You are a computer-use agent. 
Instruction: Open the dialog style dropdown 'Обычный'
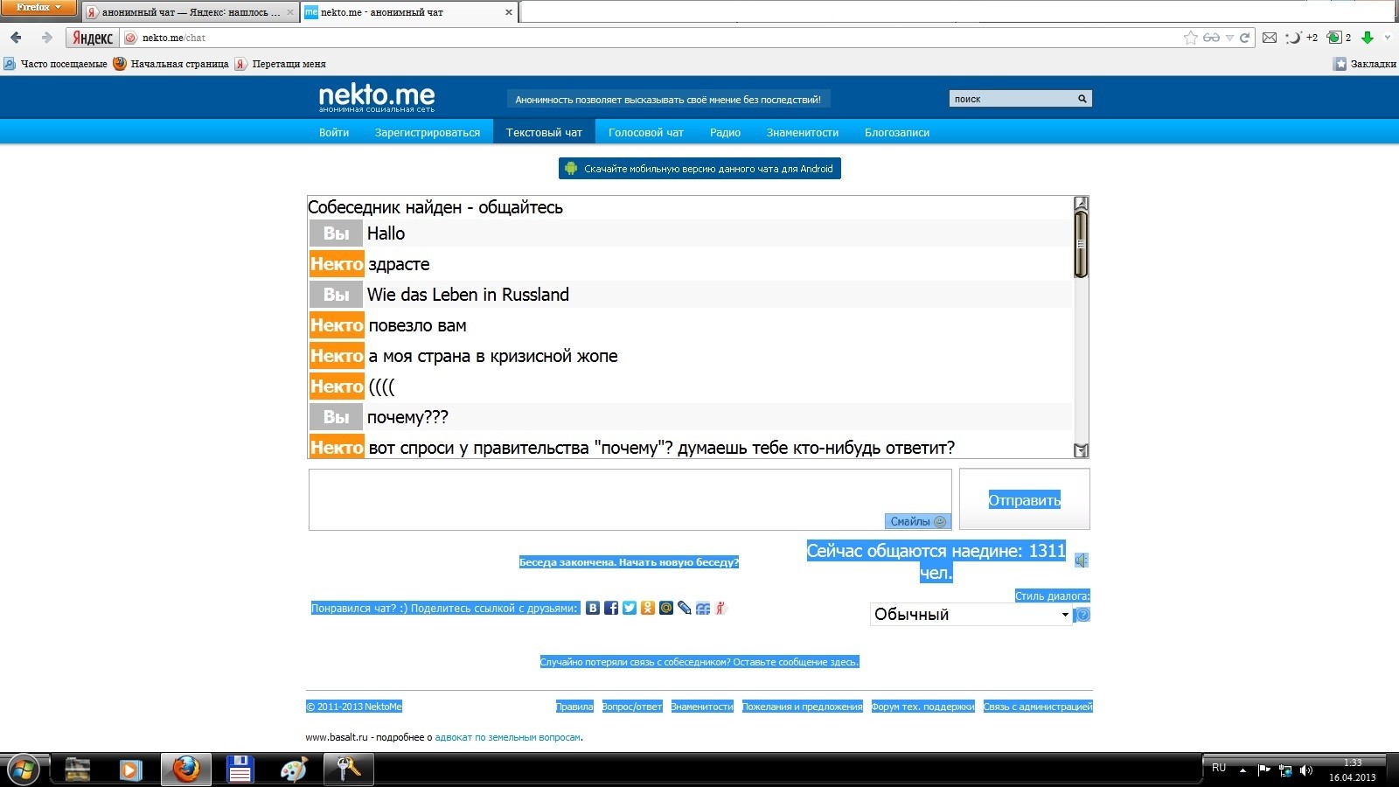pyautogui.click(x=971, y=615)
